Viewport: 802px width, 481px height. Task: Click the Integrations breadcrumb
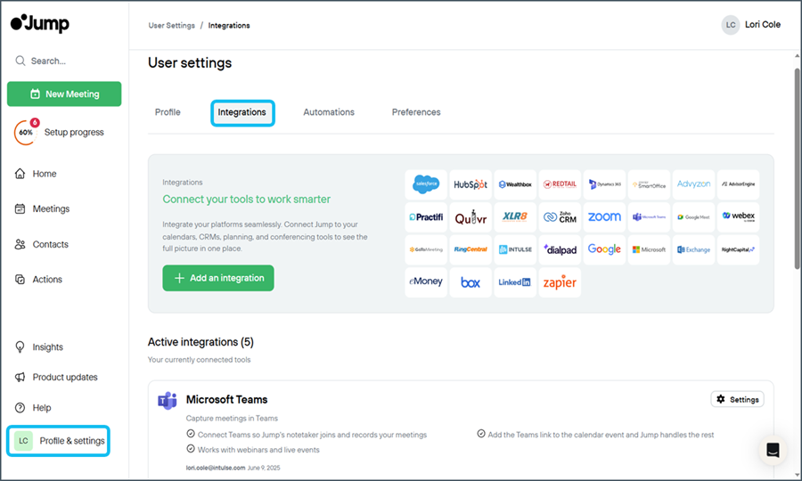pyautogui.click(x=229, y=26)
